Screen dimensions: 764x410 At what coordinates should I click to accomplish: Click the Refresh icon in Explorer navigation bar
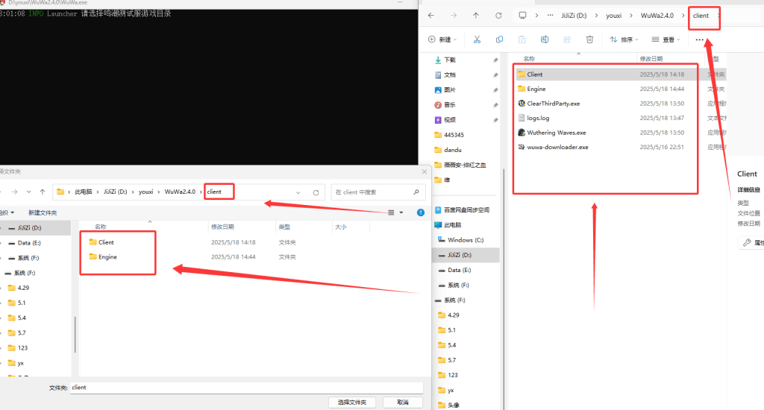[498, 16]
